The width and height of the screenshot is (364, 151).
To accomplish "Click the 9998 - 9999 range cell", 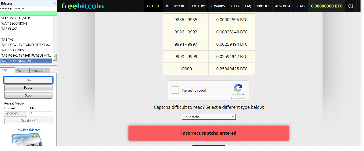I will [x=186, y=56].
